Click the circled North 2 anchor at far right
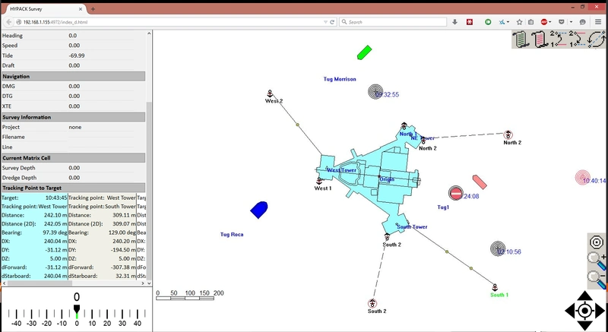 [x=508, y=134]
